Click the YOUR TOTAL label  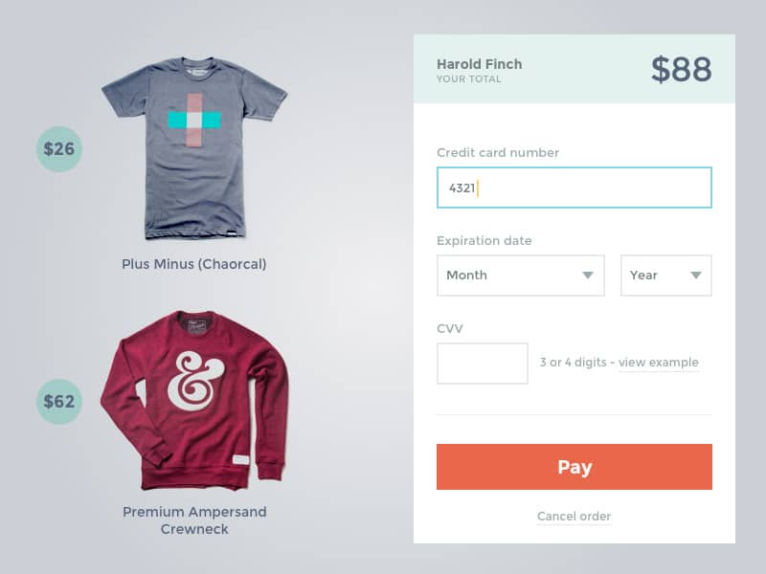(x=468, y=79)
